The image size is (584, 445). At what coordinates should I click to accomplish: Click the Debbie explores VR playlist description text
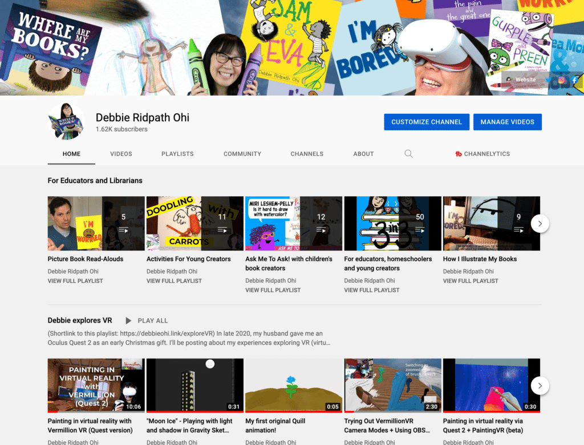(x=189, y=338)
